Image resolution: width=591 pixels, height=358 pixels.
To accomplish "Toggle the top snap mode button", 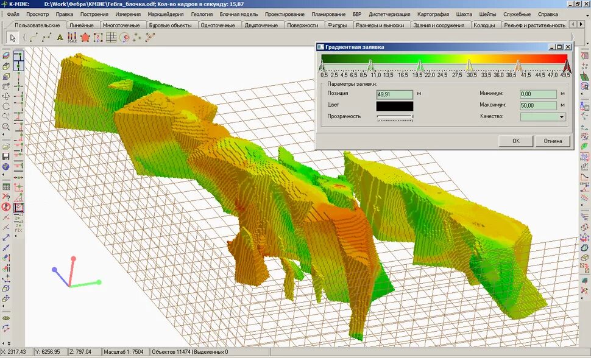I will click(18, 56).
